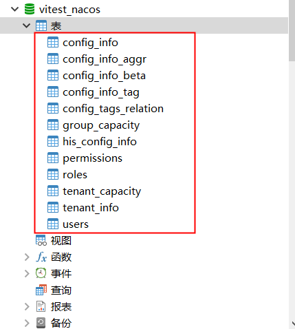Click the 查询 query icon
Viewport: 295px width, 329px height.
pyautogui.click(x=41, y=290)
